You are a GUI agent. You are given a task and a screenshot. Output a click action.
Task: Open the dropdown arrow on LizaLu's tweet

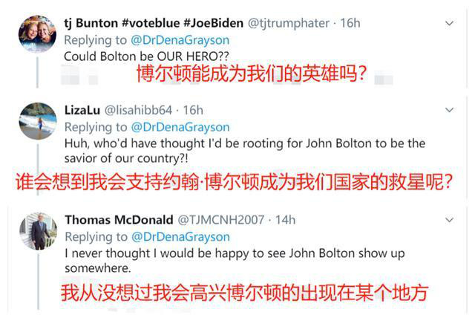[x=449, y=110]
